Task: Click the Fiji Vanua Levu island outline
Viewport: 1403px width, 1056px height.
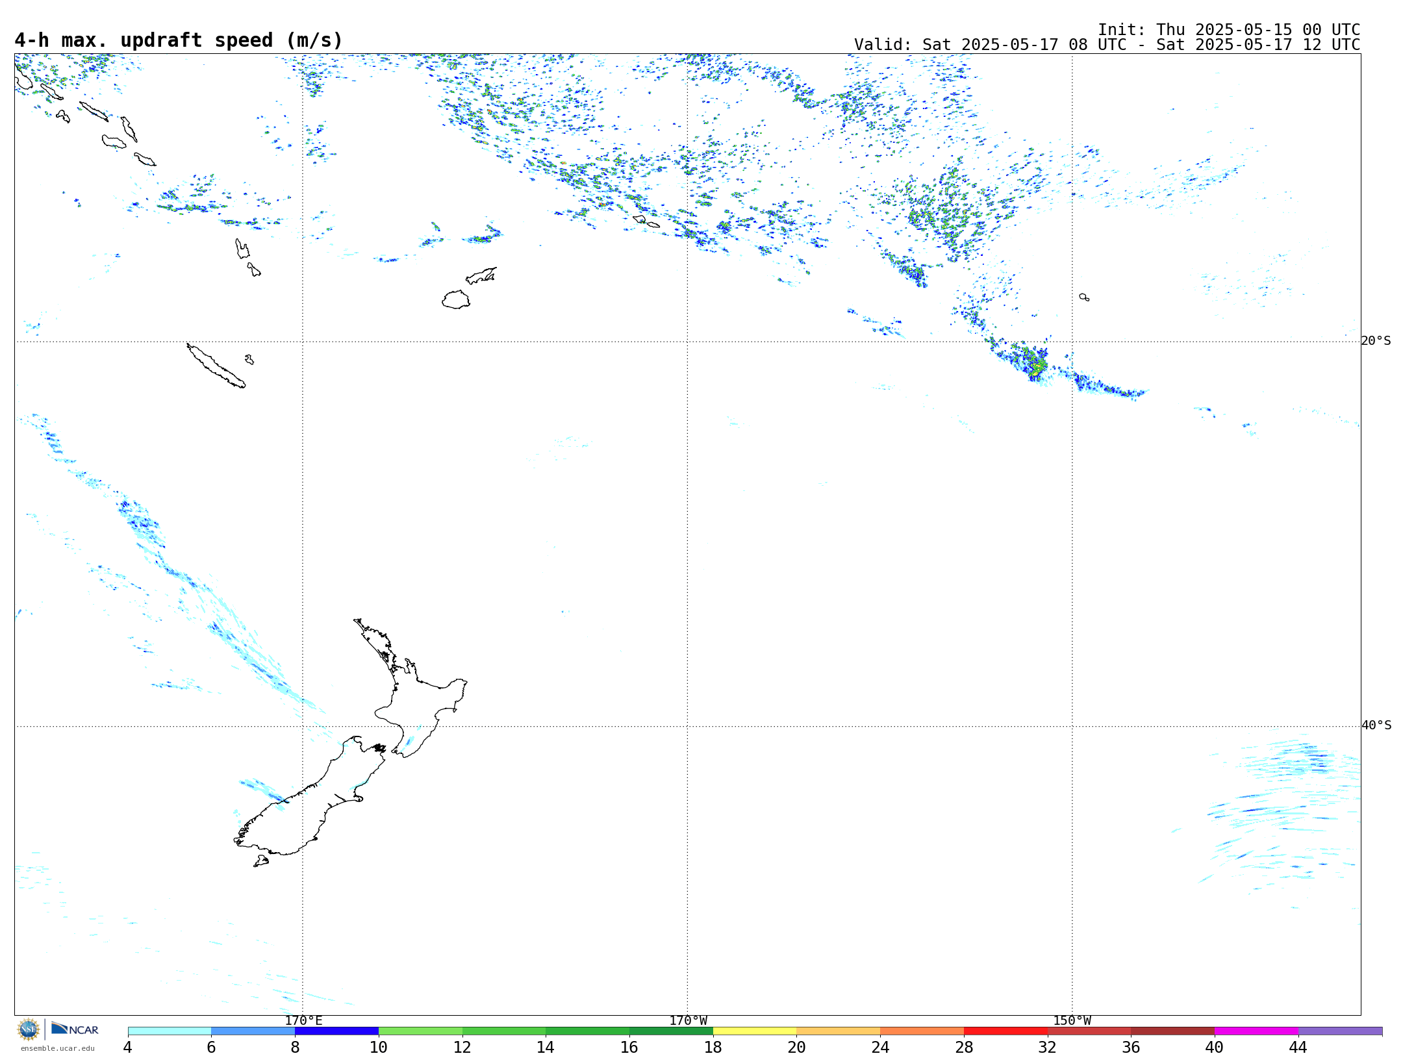Action: [481, 276]
